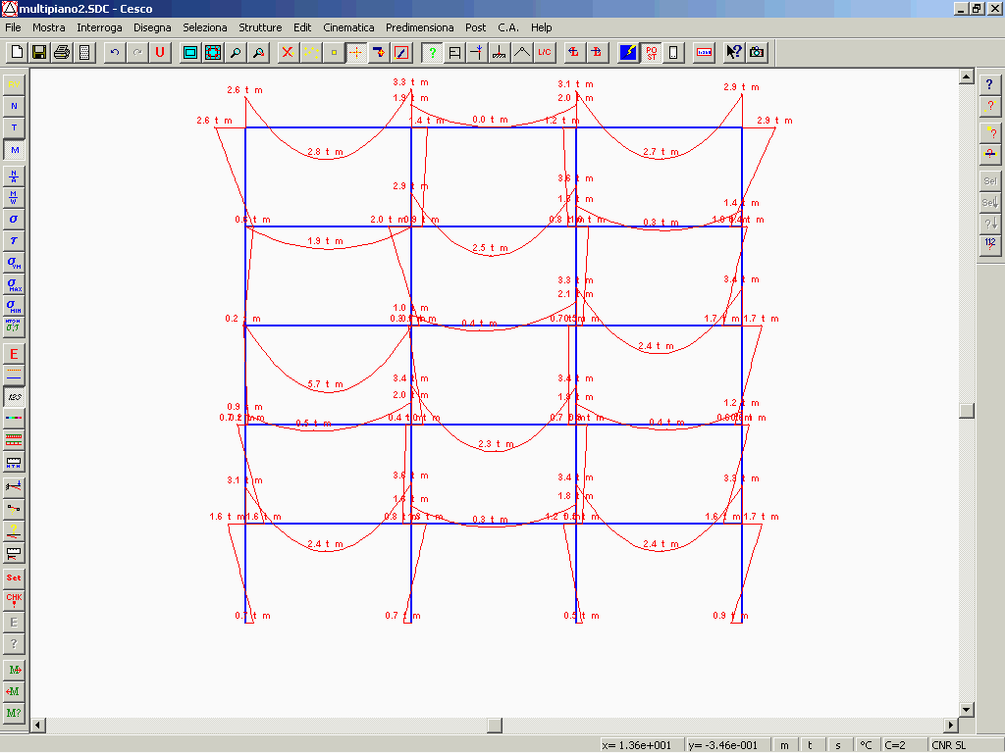This screenshot has height=753, width=1005.
Task: Open the Strutture menu
Action: (x=260, y=27)
